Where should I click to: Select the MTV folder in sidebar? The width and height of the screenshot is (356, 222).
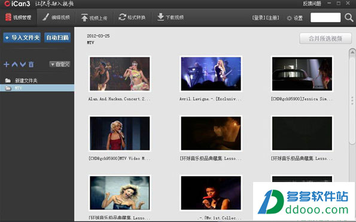(37, 88)
